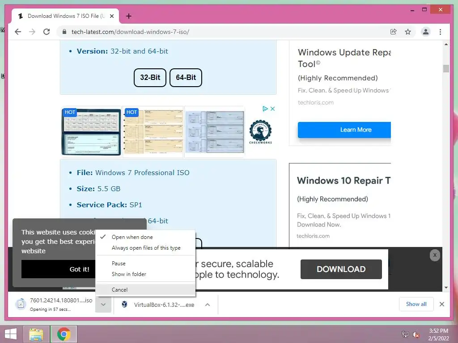Collapse the ISO download's dropdown arrow
This screenshot has height=343, width=458.
pyautogui.click(x=103, y=305)
